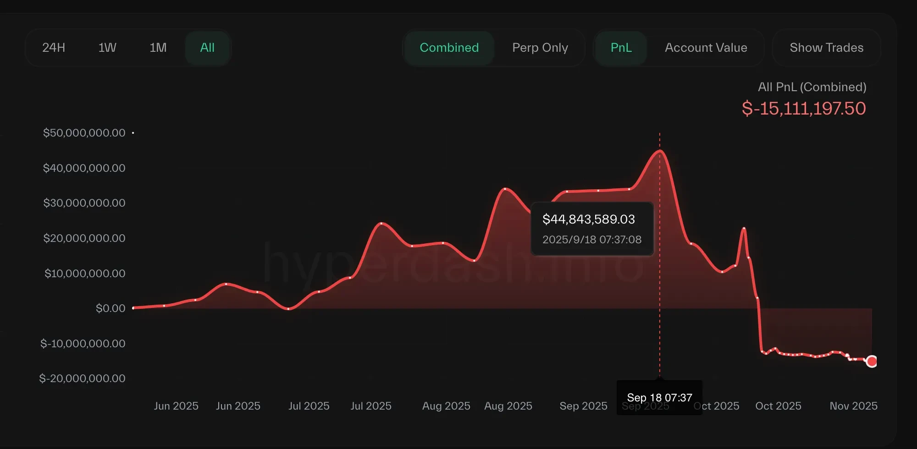
Task: Click the $44,843,589.03 tooltip value
Action: pos(588,219)
